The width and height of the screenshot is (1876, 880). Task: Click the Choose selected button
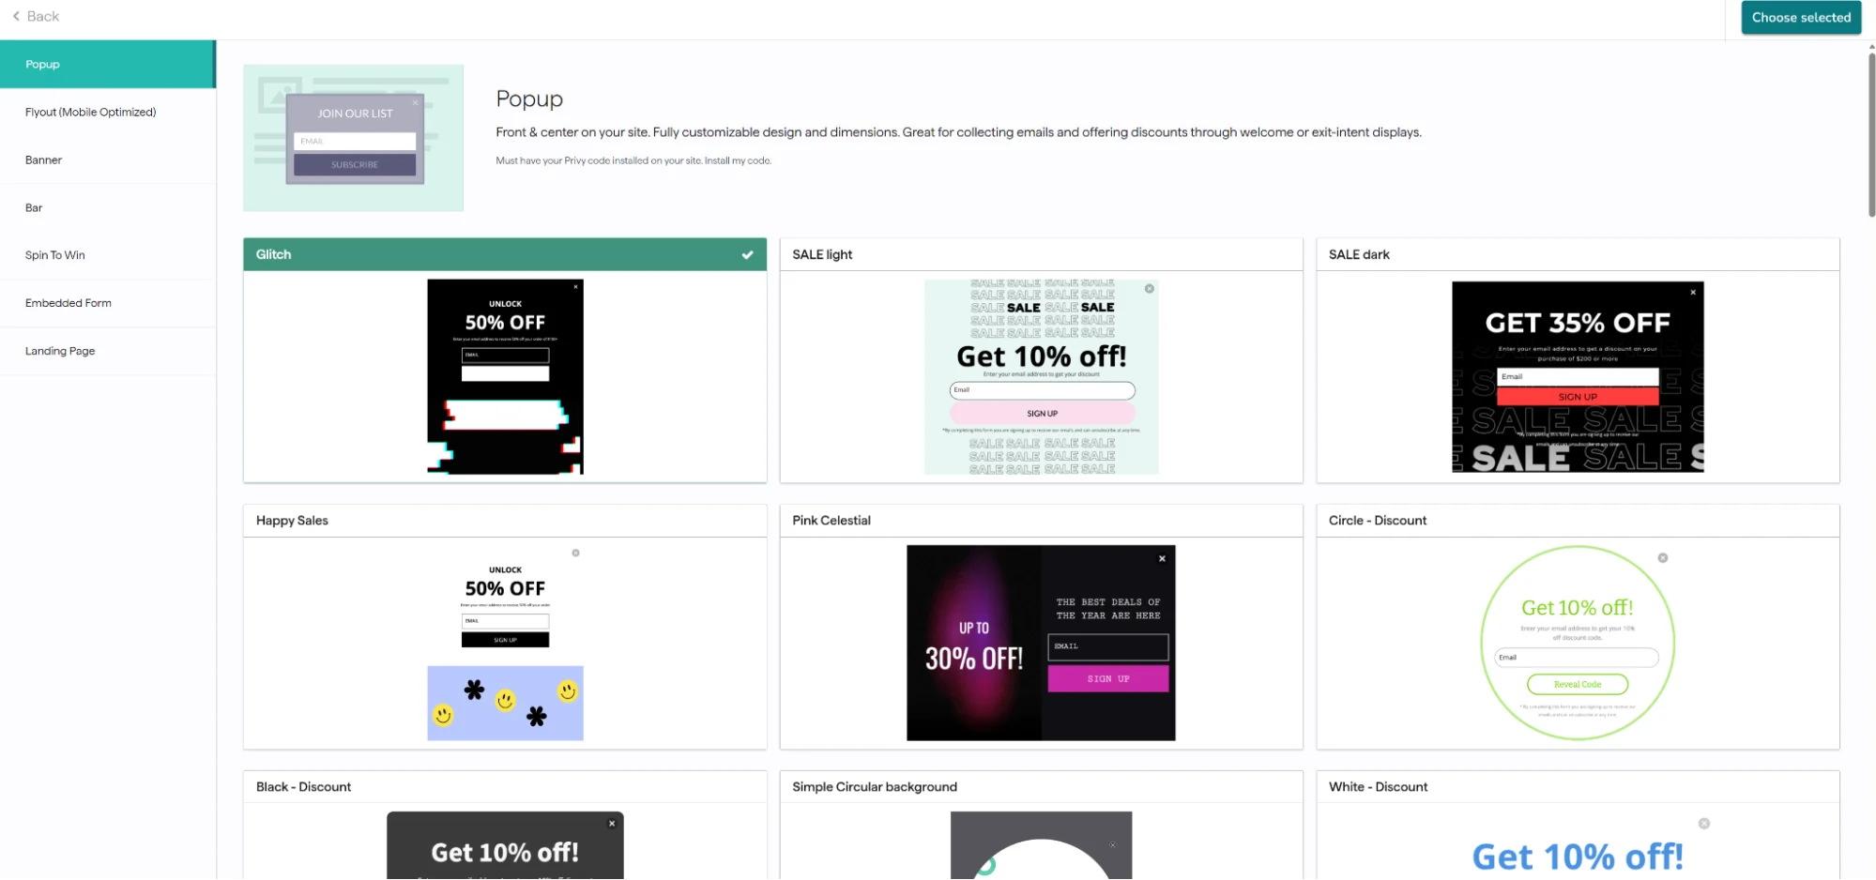click(x=1800, y=18)
